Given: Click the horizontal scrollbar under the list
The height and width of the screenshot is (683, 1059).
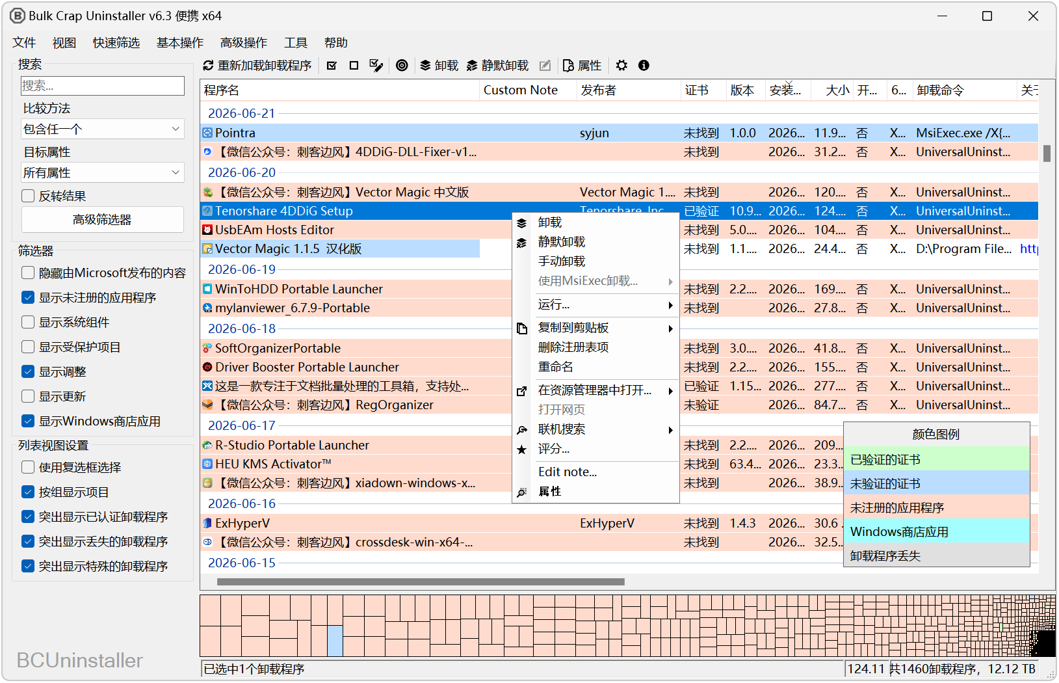Looking at the screenshot, I should pyautogui.click(x=421, y=582).
